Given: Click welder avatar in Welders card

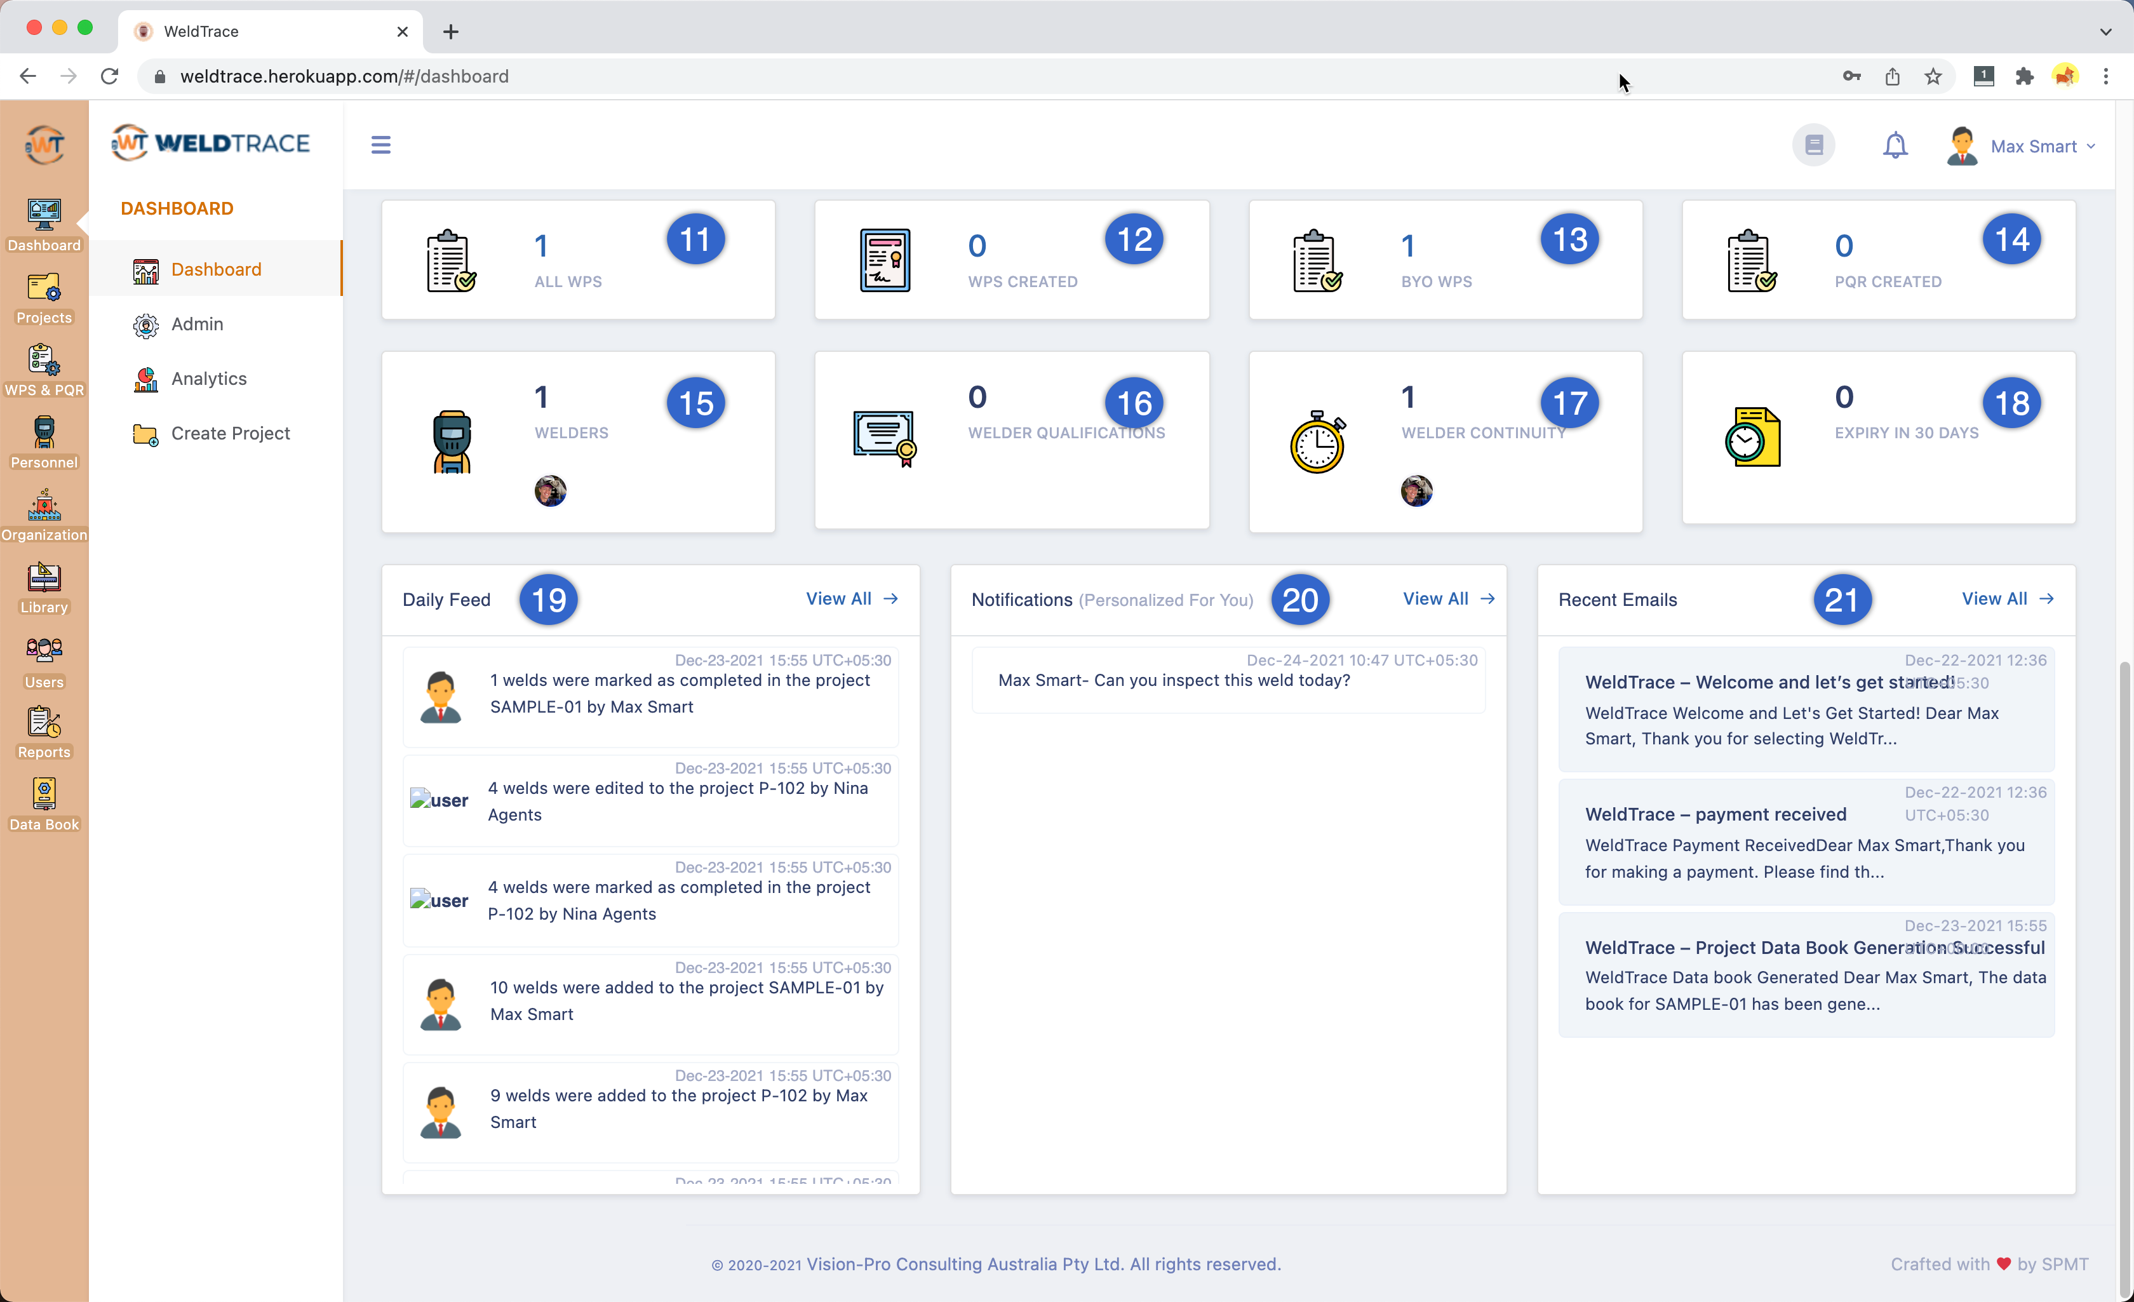Looking at the screenshot, I should click(x=550, y=491).
